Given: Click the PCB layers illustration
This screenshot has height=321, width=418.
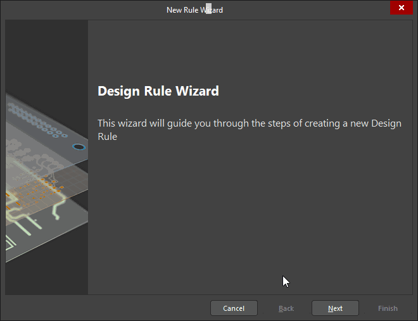Looking at the screenshot, I should point(47,157).
